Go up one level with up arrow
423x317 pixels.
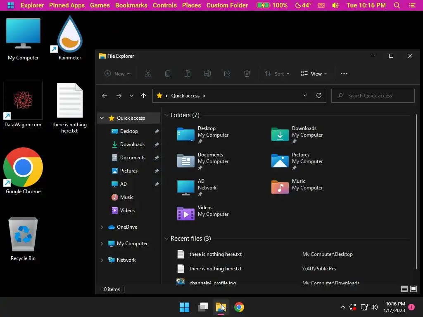(x=143, y=96)
